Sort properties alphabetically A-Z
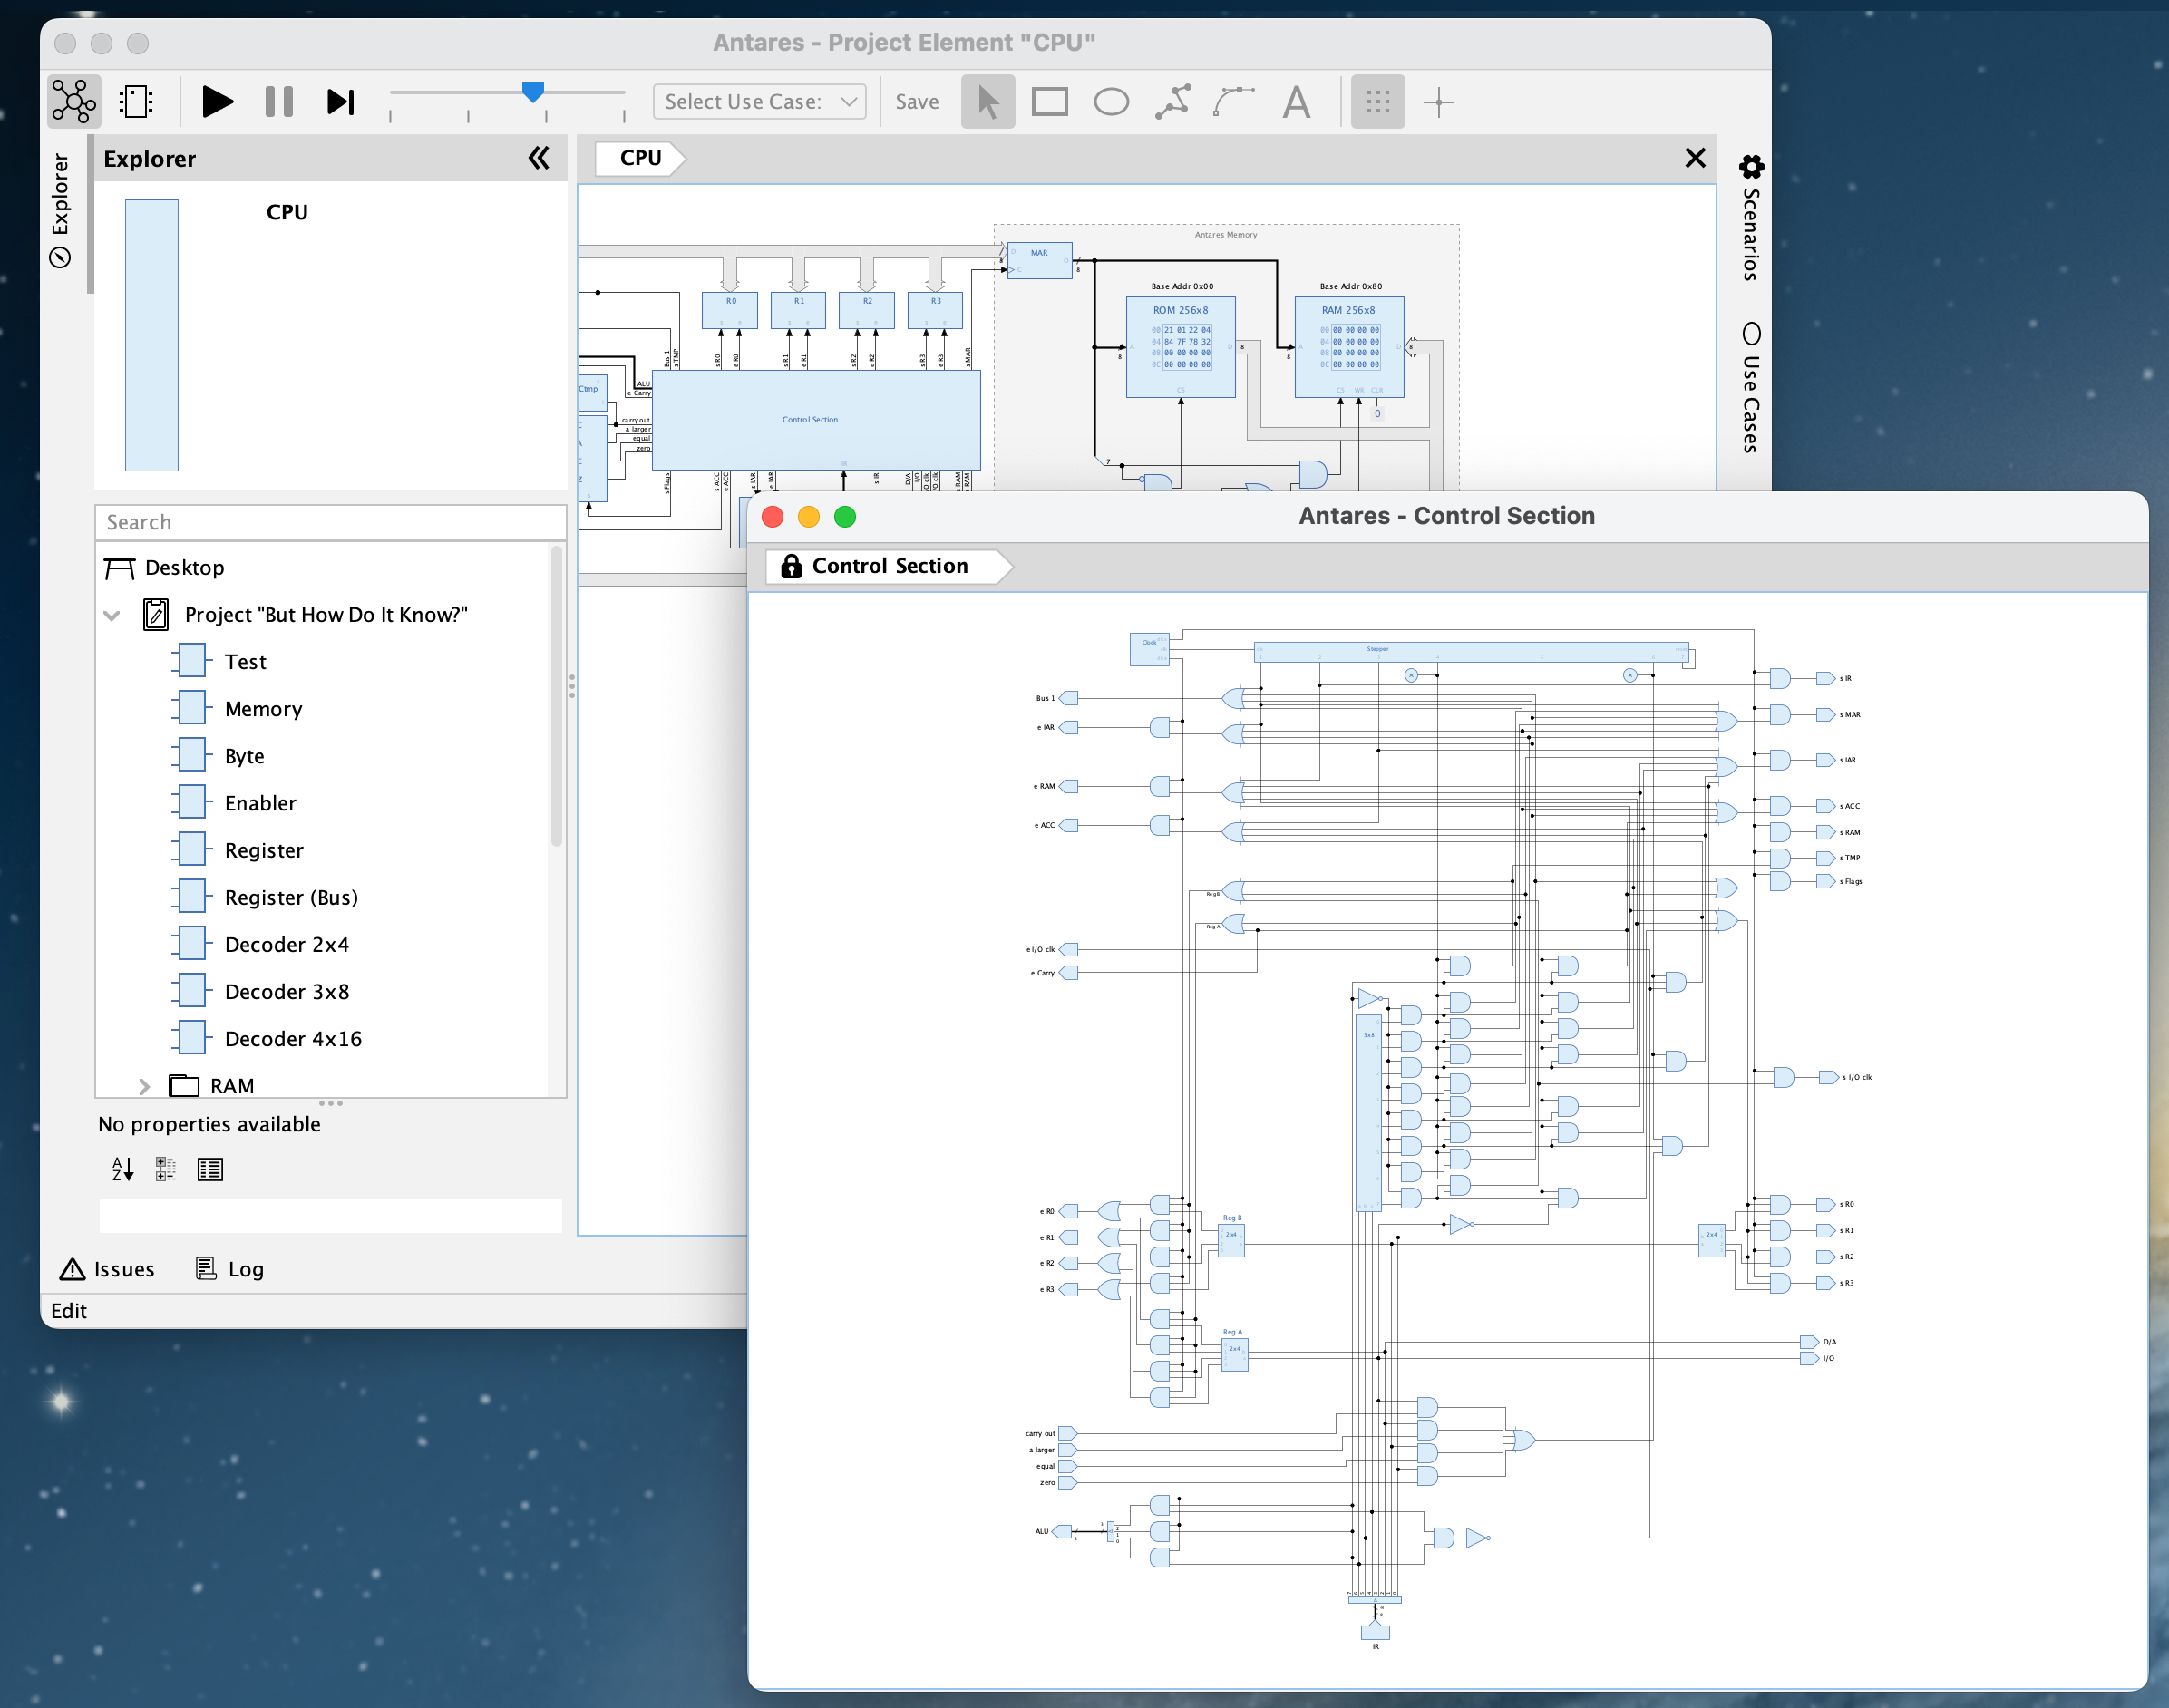The image size is (2169, 1708). pyautogui.click(x=122, y=1168)
